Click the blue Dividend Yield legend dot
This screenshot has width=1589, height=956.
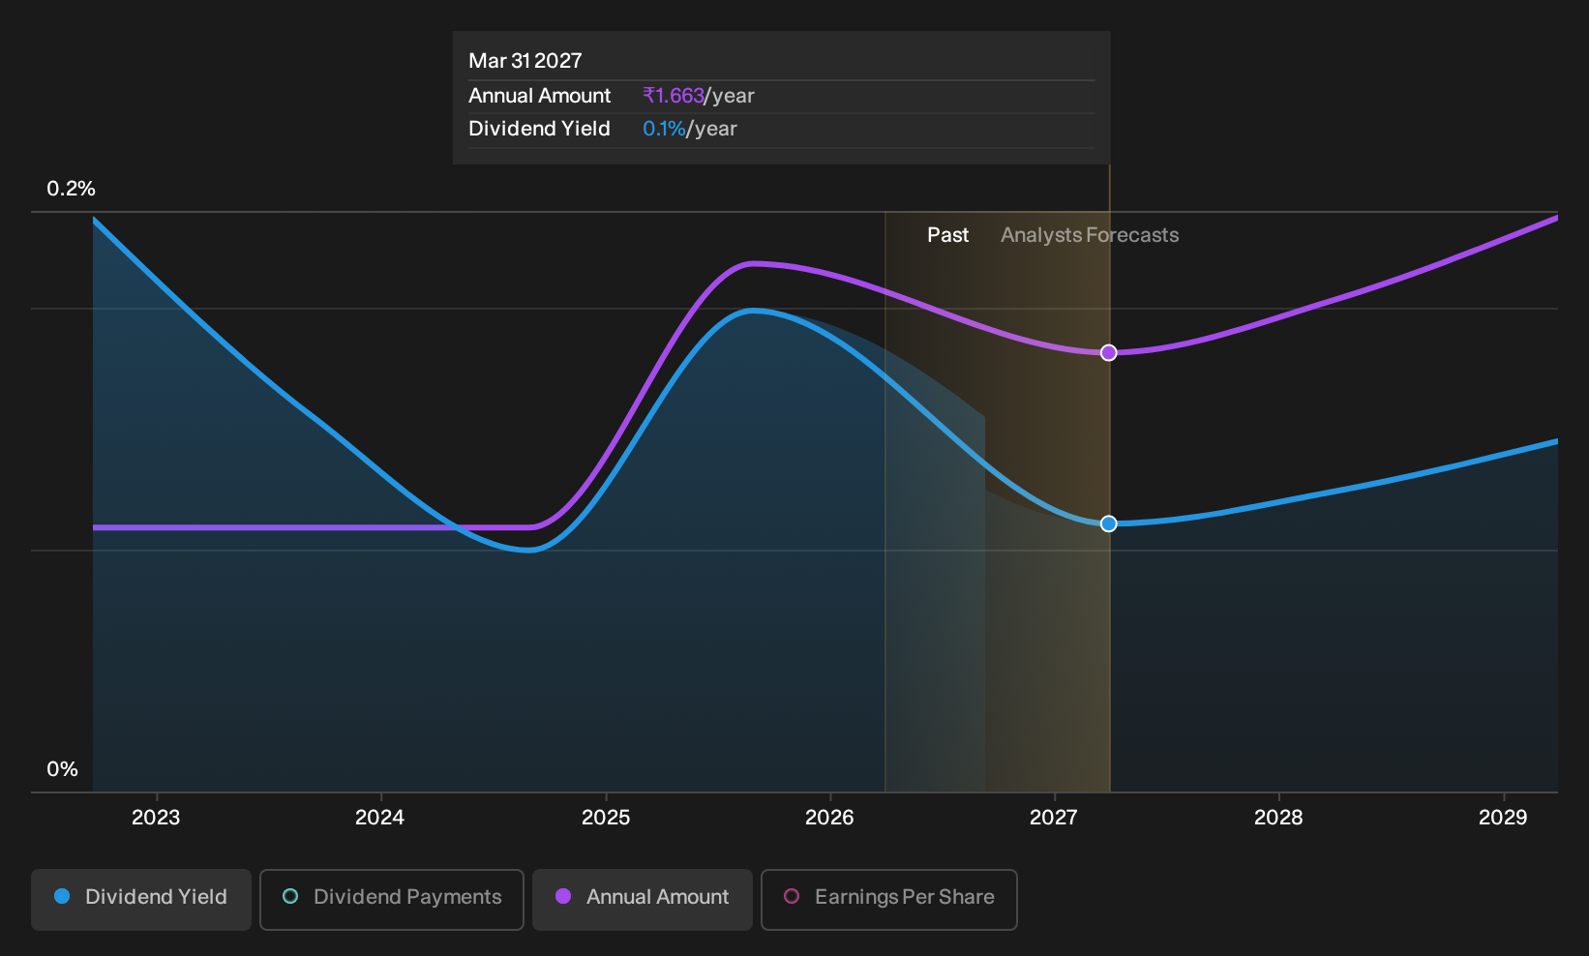(62, 896)
